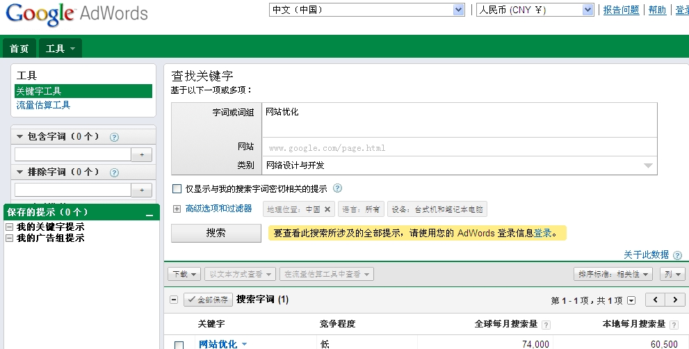Click the 语言: 所有 filter chip
The width and height of the screenshot is (689, 349).
click(x=361, y=209)
